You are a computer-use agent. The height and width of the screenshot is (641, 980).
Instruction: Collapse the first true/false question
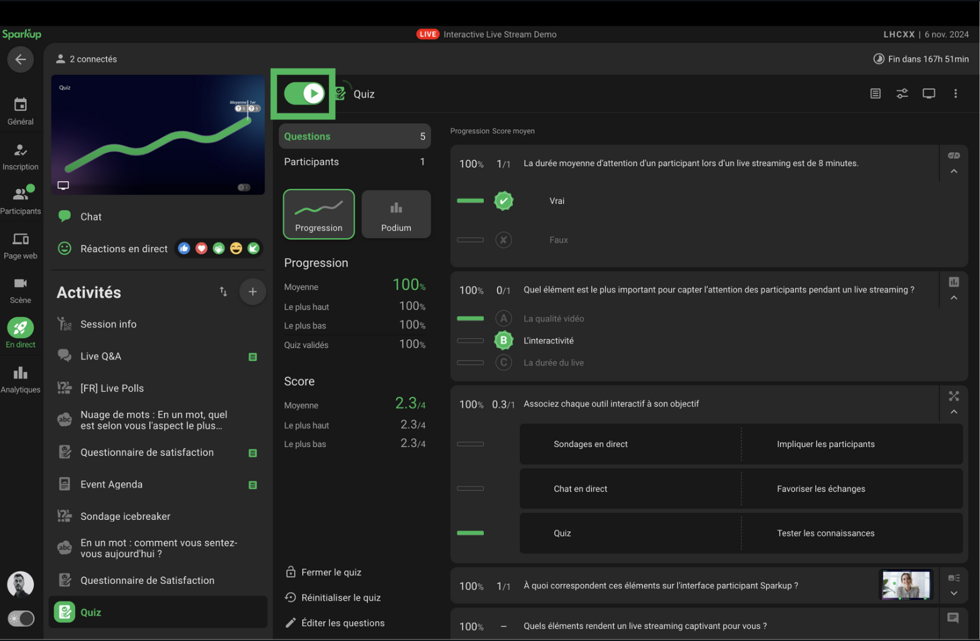point(954,172)
